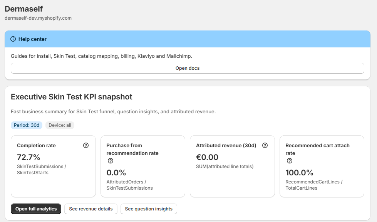
Task: Select the Device: all badge
Action: (60, 125)
